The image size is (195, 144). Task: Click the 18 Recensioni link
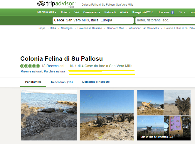pyautogui.click(x=53, y=66)
